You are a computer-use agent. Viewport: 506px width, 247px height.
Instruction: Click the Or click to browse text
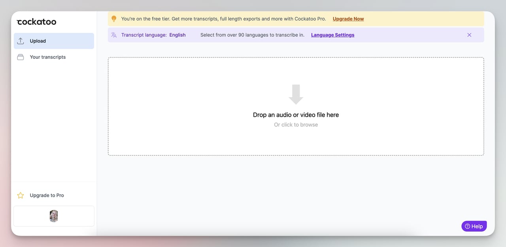click(296, 124)
